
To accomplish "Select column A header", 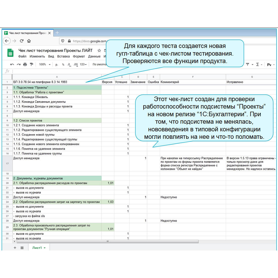I will click(x=57, y=77).
